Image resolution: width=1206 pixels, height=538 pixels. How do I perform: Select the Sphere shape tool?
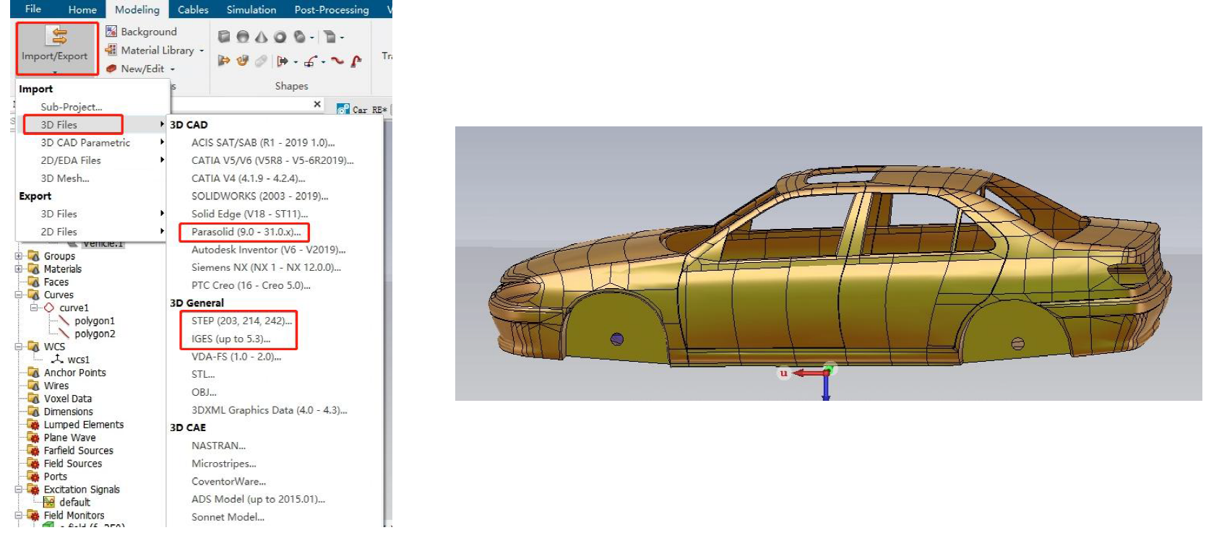(x=243, y=37)
